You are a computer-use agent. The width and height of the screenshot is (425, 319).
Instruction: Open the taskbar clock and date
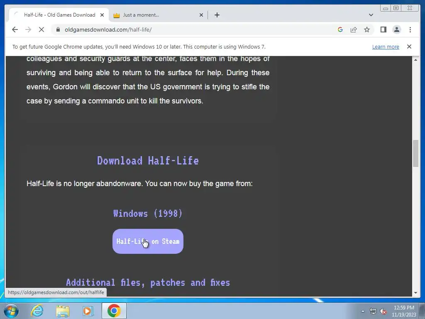[x=403, y=311]
